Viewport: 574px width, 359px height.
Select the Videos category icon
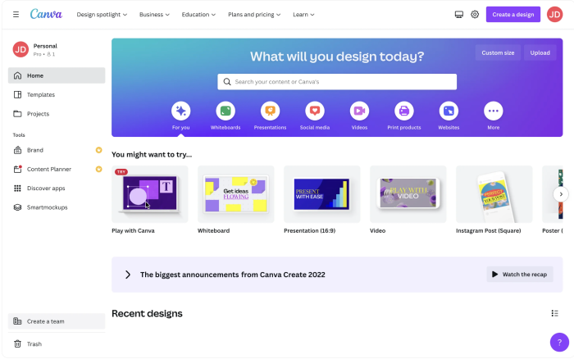pos(359,111)
